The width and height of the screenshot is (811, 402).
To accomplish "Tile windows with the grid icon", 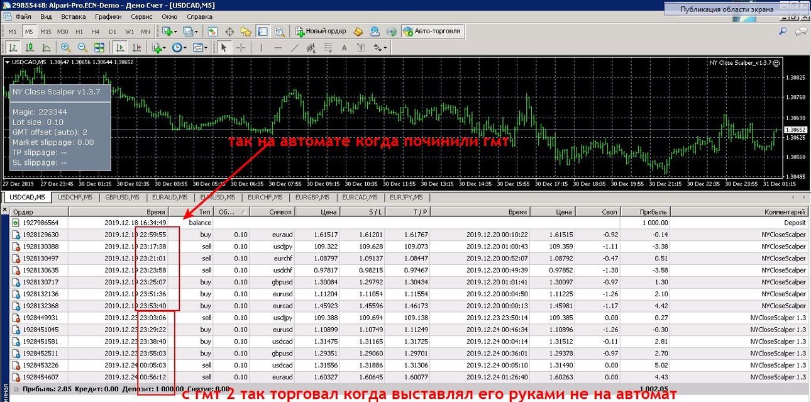I will point(99,47).
